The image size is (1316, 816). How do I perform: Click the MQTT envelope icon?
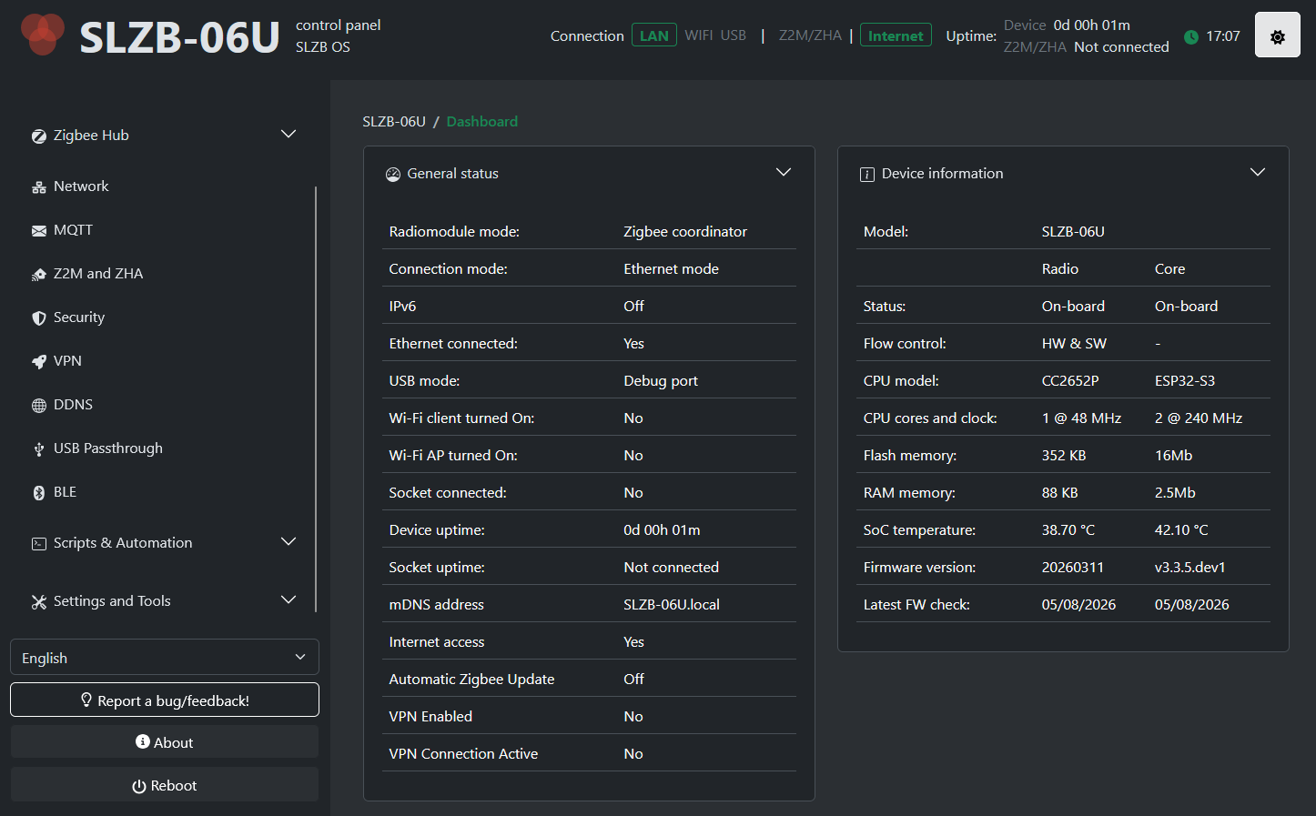tap(38, 231)
